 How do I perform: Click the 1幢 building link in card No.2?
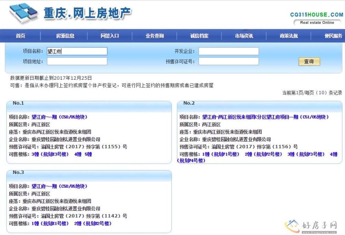pyautogui.click(x=220, y=154)
